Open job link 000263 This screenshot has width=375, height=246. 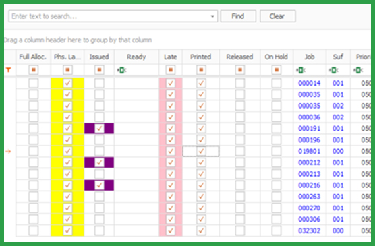coord(309,197)
